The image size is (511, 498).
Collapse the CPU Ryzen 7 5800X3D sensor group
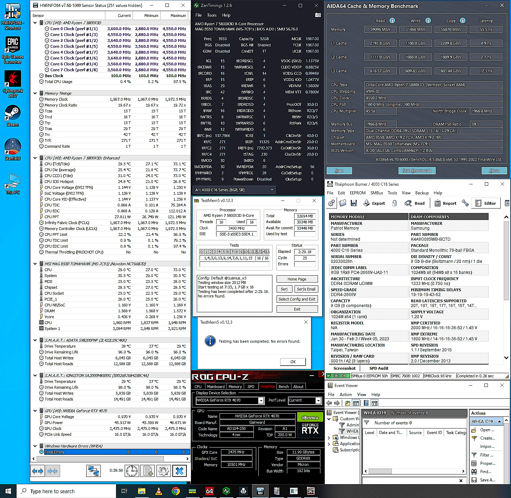pyautogui.click(x=35, y=23)
